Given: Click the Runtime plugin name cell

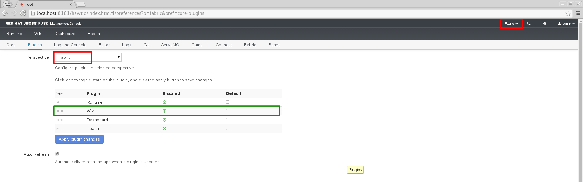Looking at the screenshot, I should (x=95, y=102).
